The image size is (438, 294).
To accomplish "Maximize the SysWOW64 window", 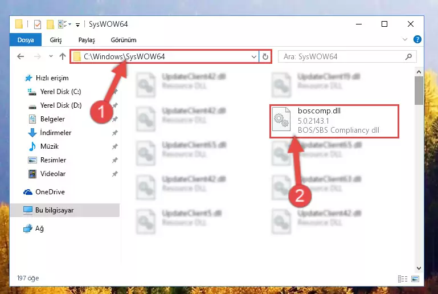I will [x=384, y=24].
